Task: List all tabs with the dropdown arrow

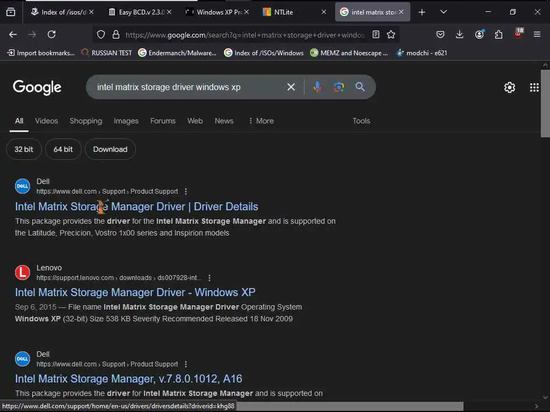Action: 443,12
